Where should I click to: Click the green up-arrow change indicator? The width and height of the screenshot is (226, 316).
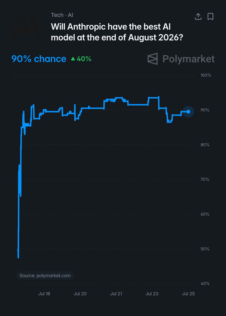click(x=73, y=59)
